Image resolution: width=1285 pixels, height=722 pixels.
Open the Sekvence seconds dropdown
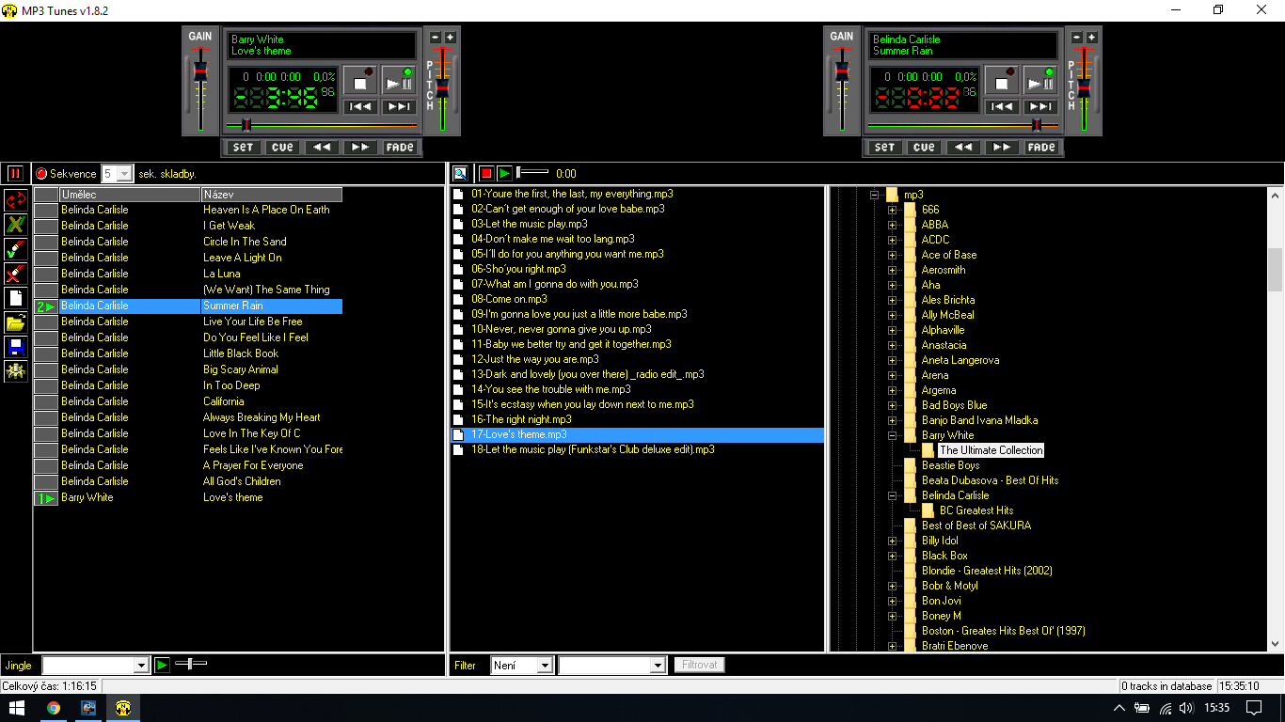click(x=124, y=174)
